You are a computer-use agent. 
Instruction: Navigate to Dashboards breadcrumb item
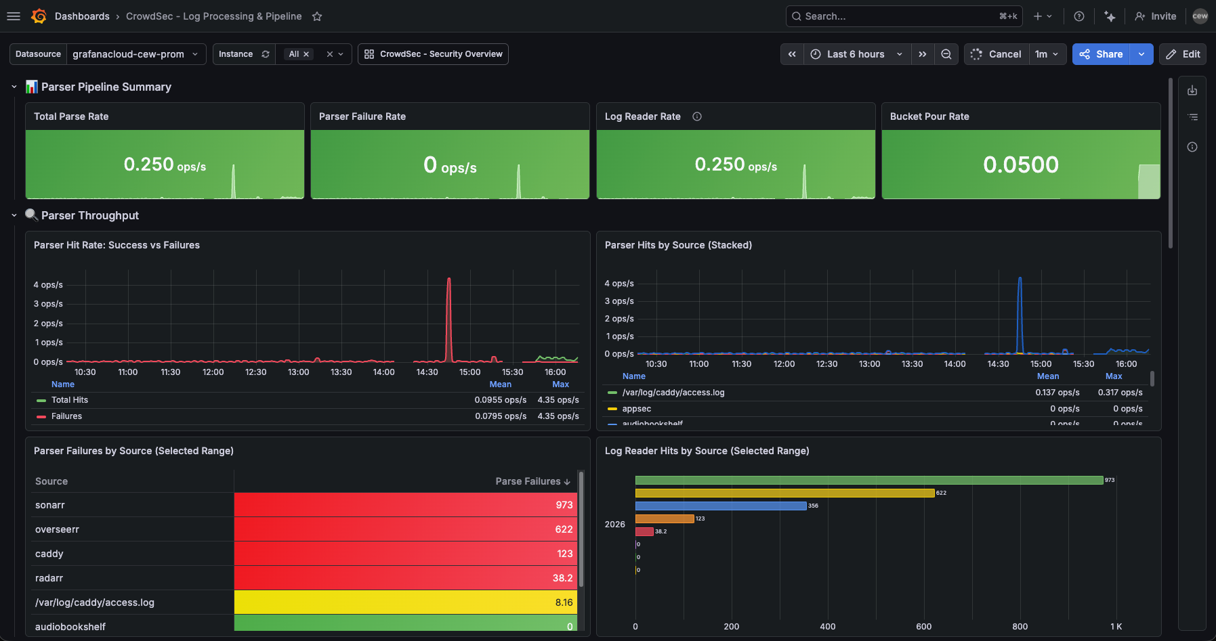[82, 16]
